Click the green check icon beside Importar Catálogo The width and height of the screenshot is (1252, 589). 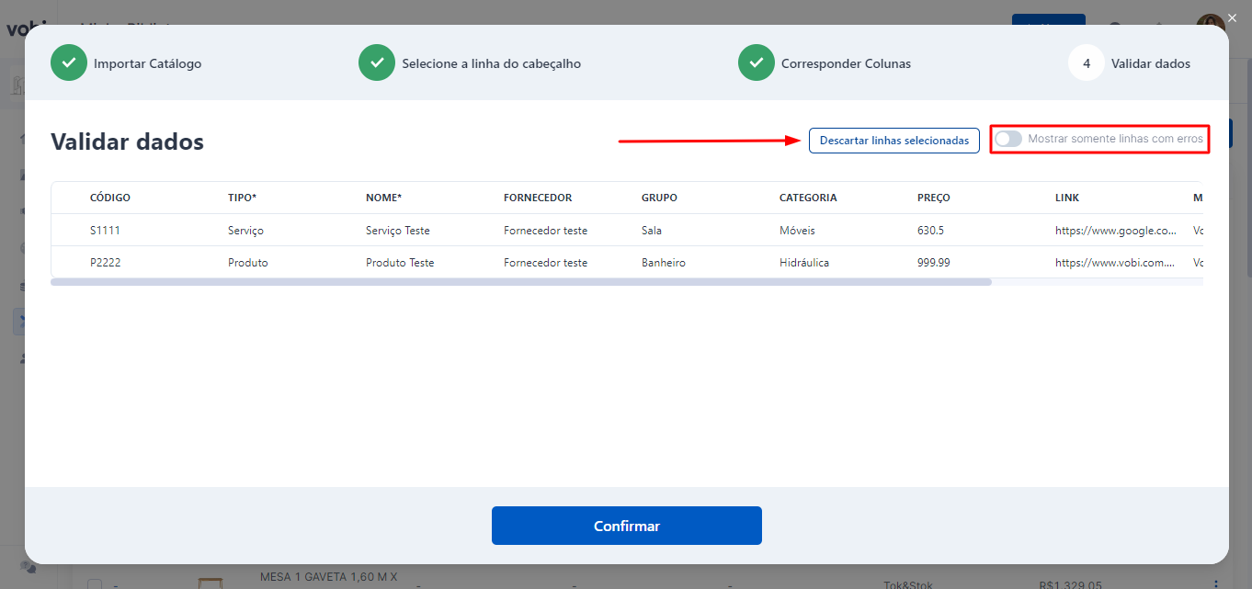pos(69,62)
